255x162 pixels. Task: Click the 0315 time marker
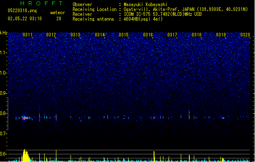click(x=124, y=34)
